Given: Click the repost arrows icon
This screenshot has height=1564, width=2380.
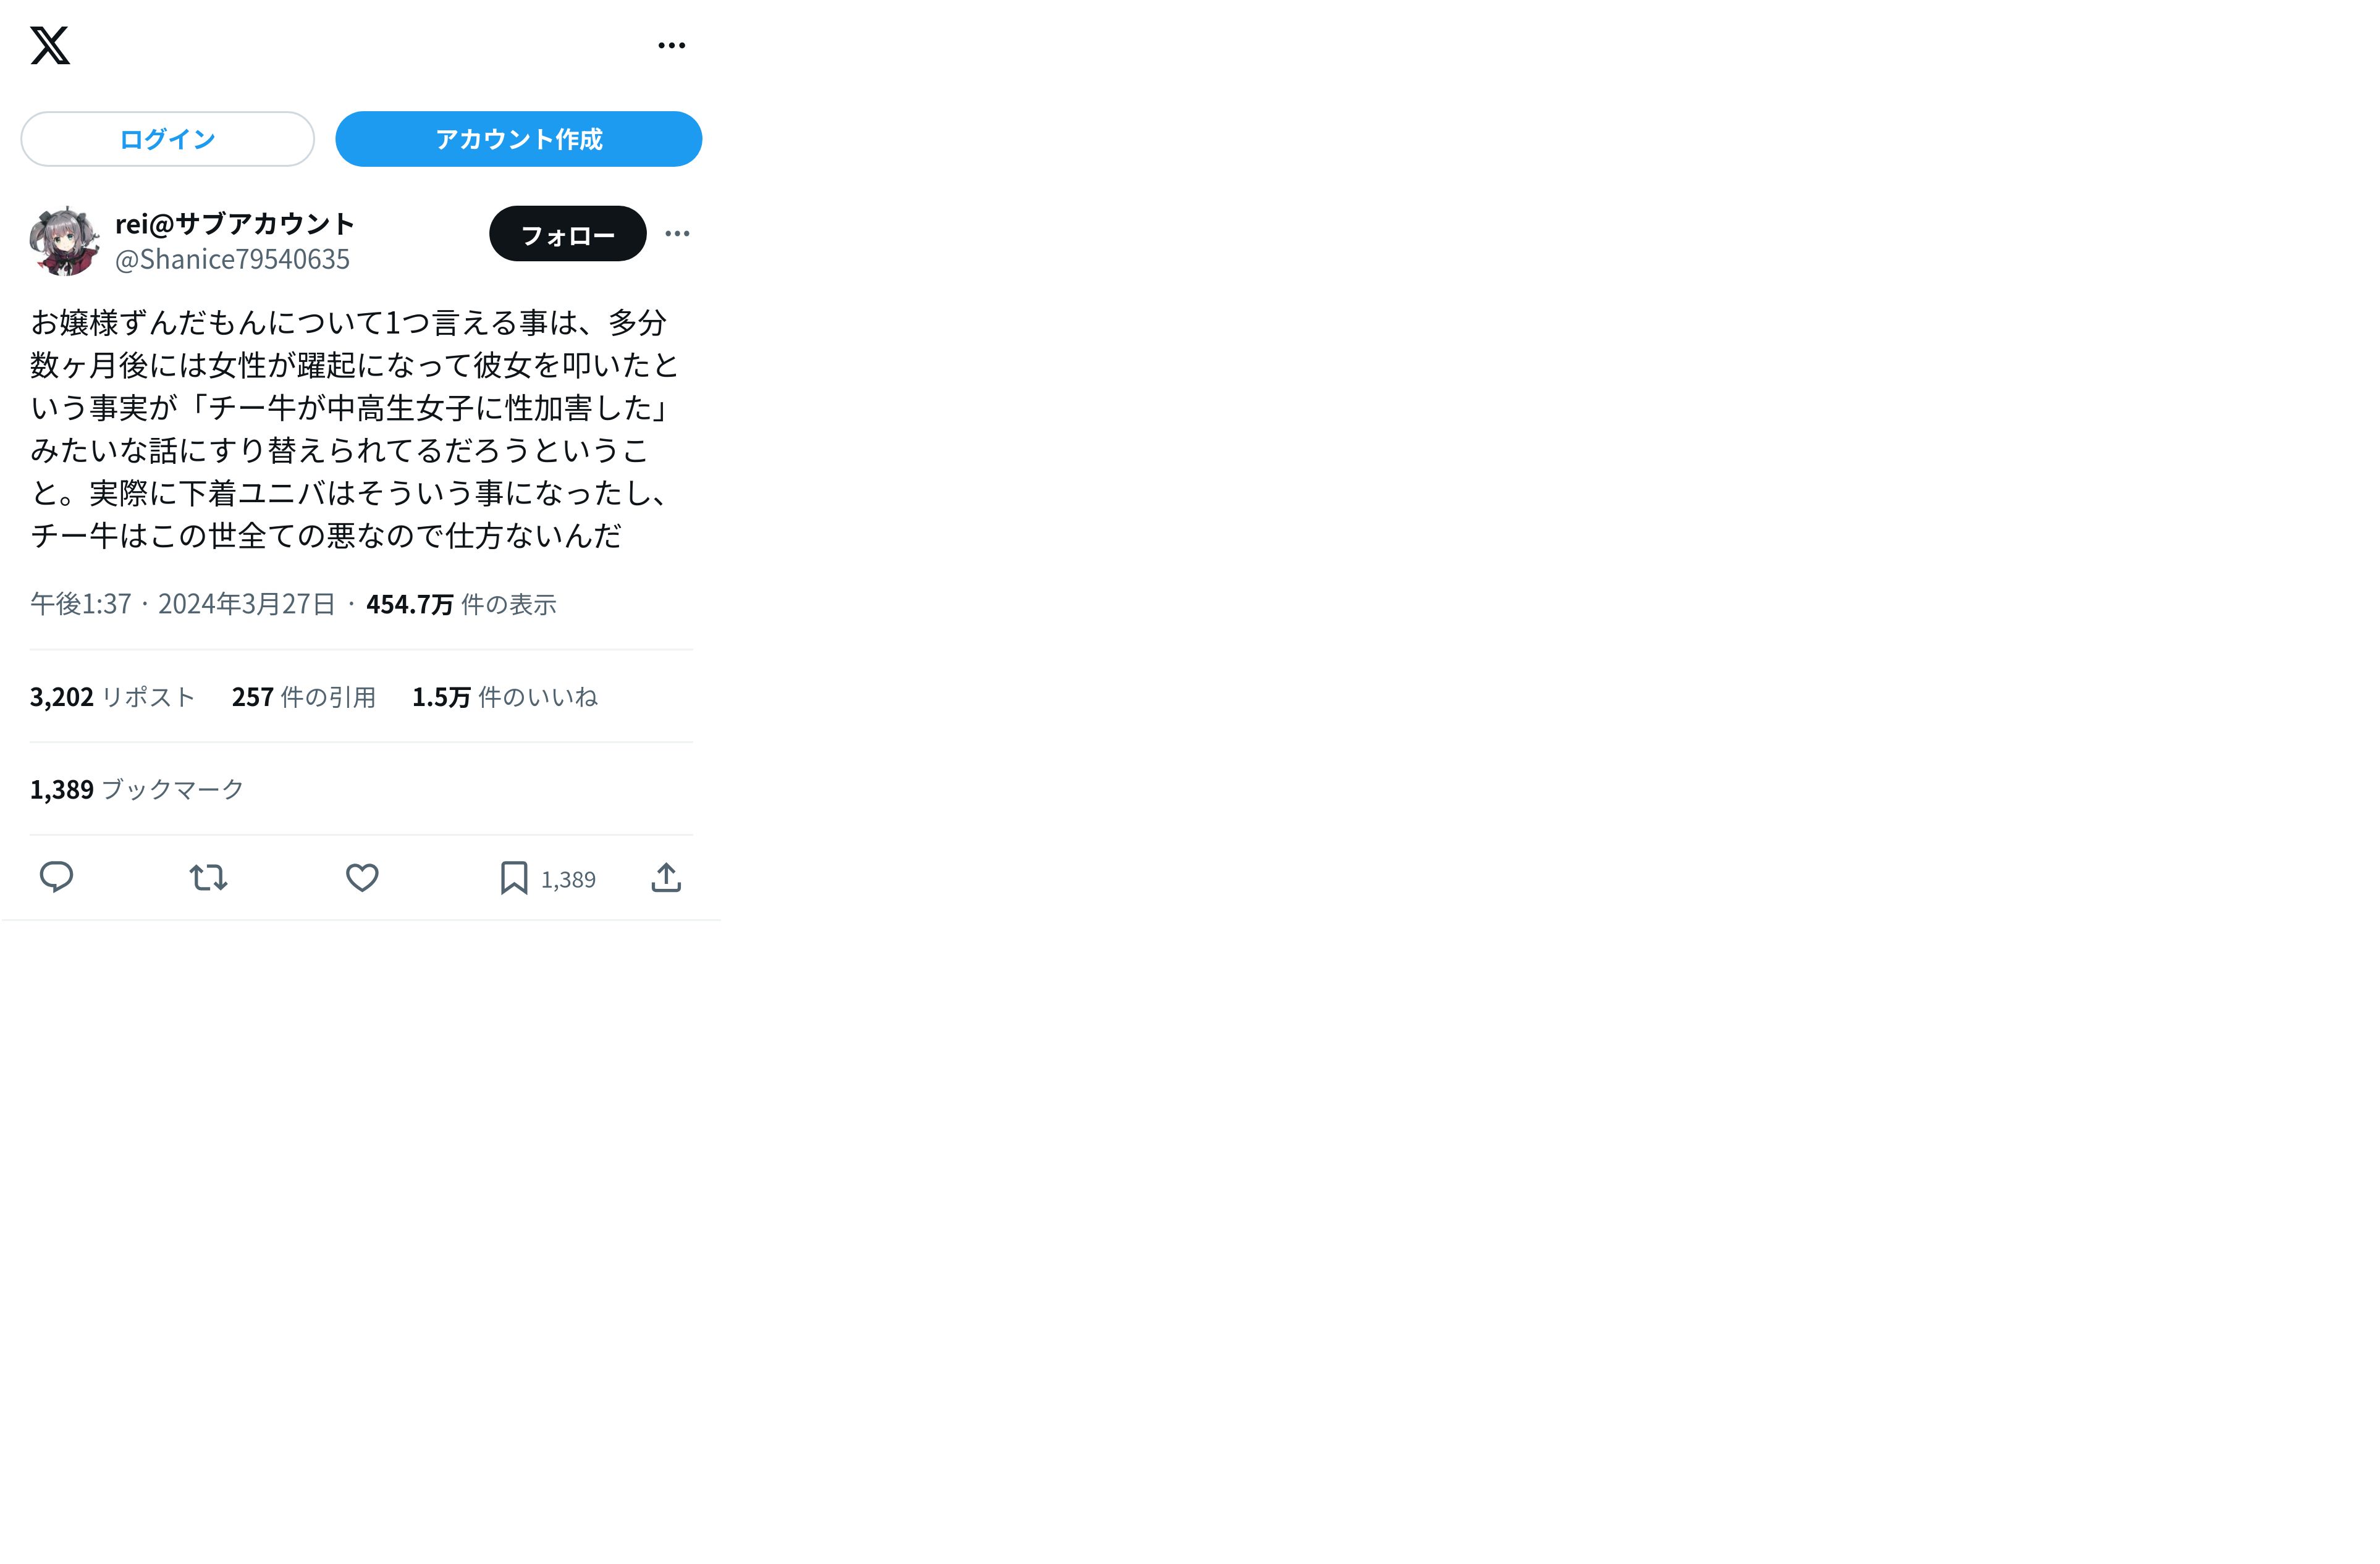Looking at the screenshot, I should 209,877.
